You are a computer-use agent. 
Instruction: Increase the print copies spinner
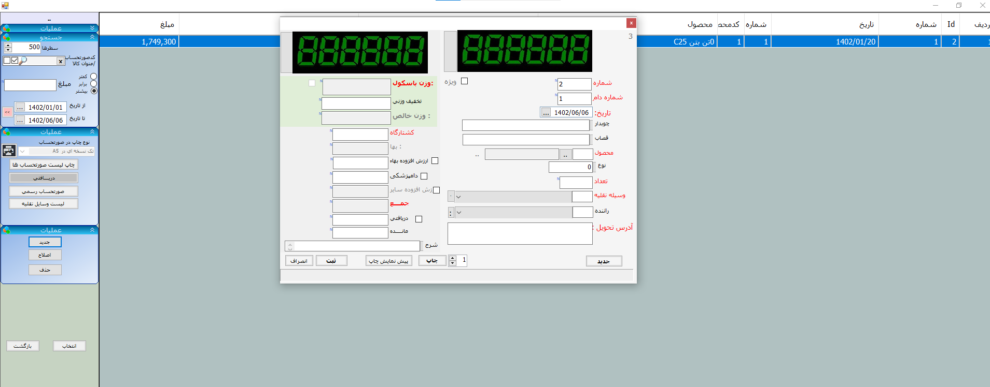point(453,258)
